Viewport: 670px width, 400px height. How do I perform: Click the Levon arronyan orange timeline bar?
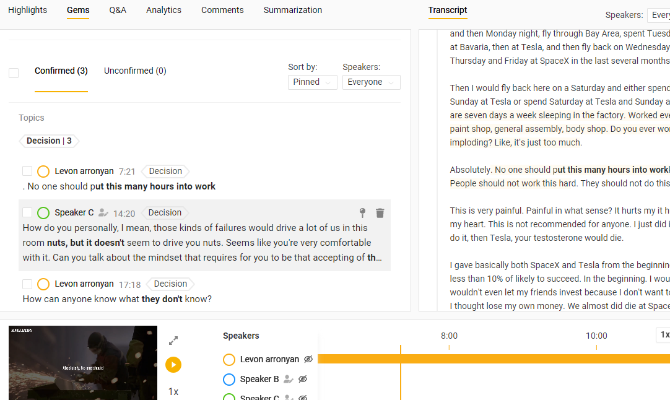coord(494,359)
